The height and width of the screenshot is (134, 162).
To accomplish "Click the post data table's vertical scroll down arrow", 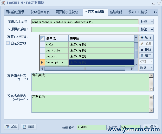I will pyautogui.click(x=136, y=65).
